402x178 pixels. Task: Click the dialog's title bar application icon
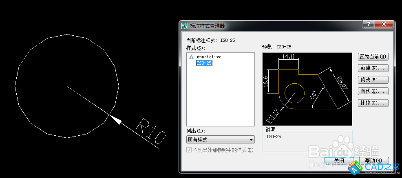click(184, 26)
